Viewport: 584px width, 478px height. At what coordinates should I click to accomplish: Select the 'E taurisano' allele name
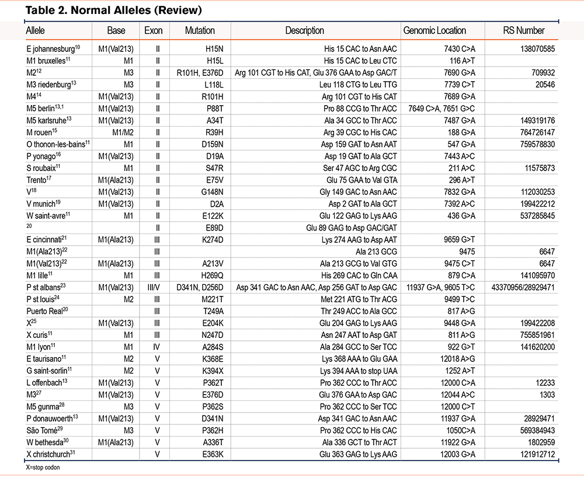(x=44, y=358)
